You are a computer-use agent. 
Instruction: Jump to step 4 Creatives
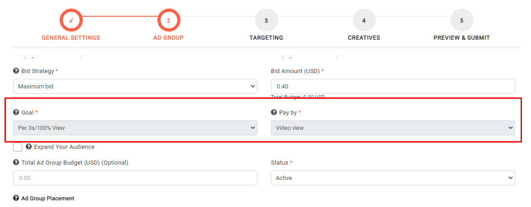click(364, 20)
